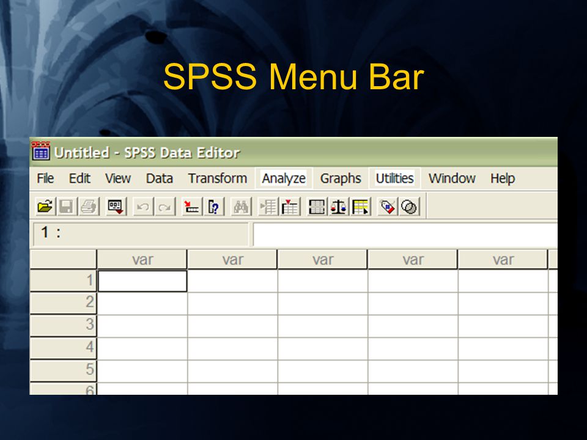
Task: Click the Select Cases toolbar icon
Action: [361, 207]
